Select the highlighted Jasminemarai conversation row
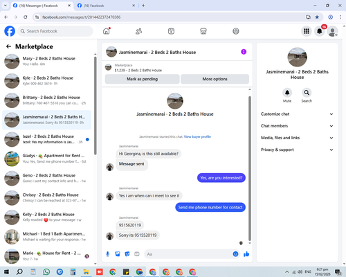 click(x=46, y=120)
